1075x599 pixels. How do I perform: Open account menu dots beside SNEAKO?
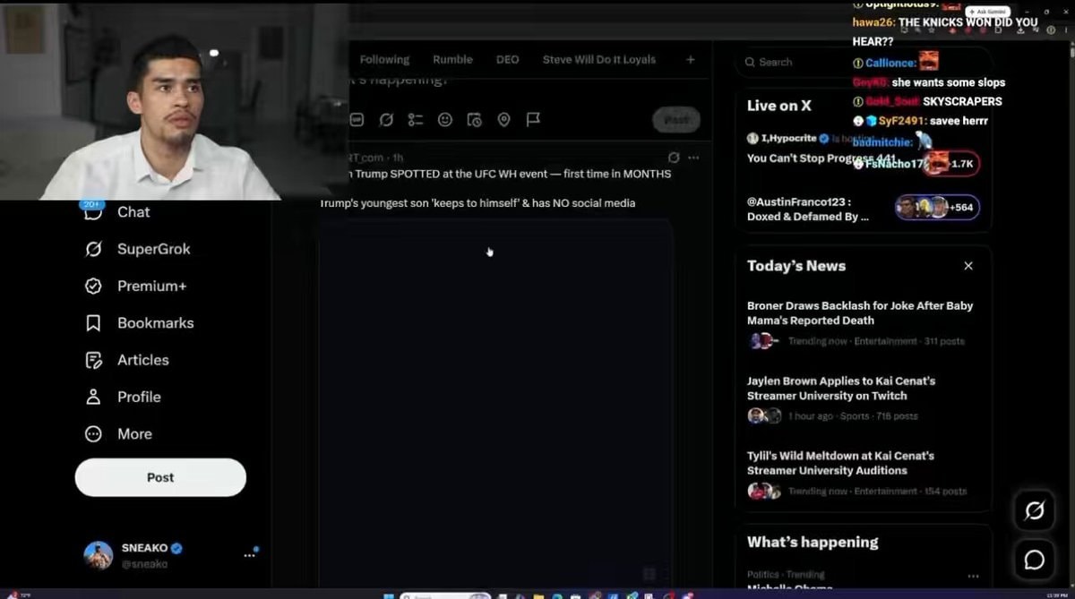pos(250,555)
